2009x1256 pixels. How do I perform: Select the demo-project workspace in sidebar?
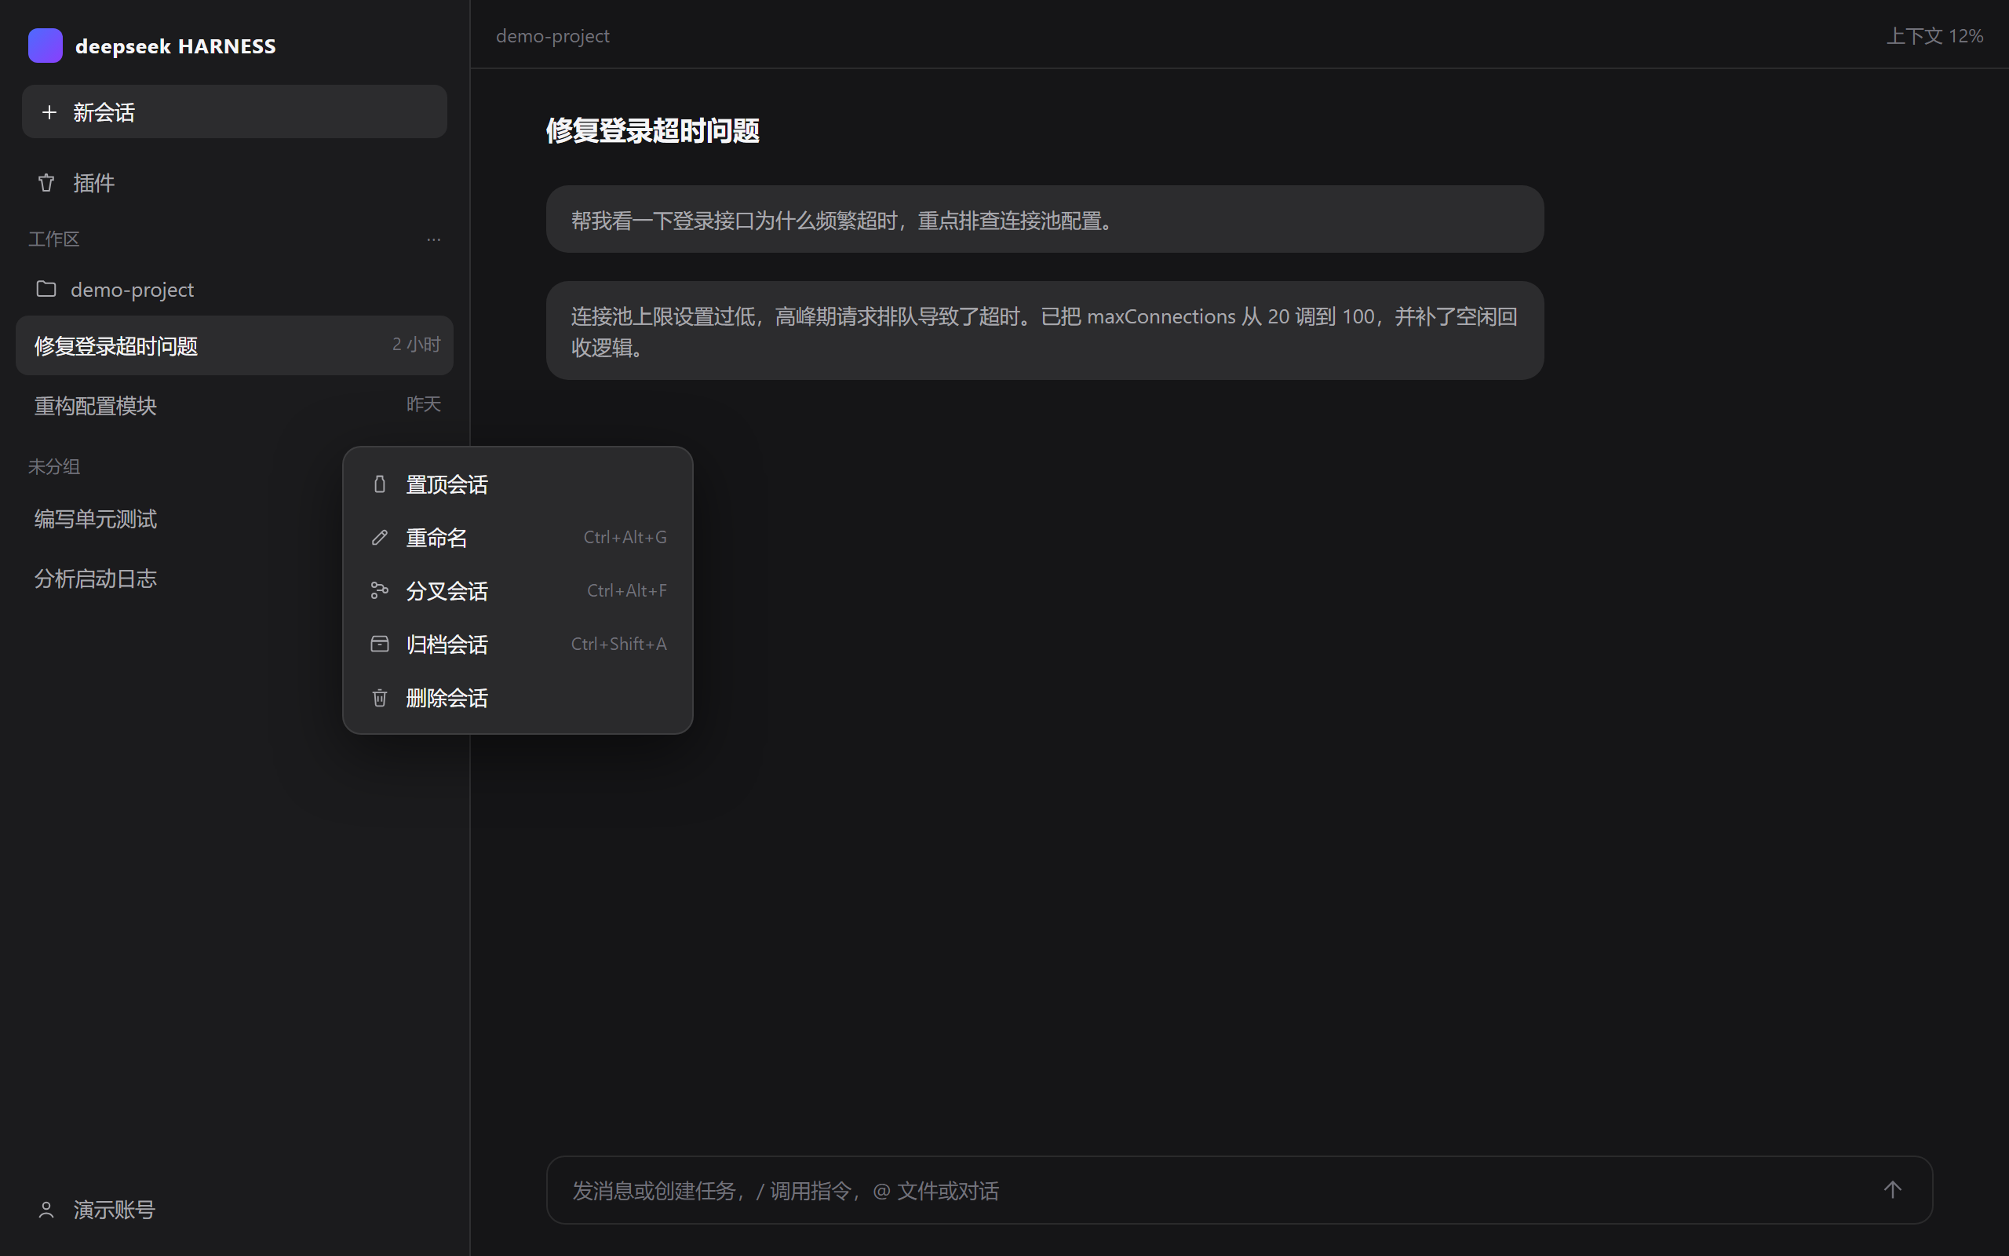[234, 289]
